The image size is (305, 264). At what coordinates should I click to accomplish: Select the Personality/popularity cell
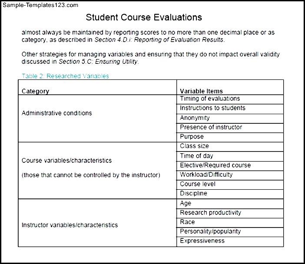210,231
